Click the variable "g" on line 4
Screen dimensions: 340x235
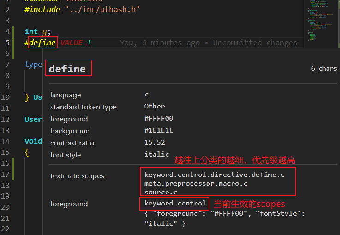pos(44,32)
